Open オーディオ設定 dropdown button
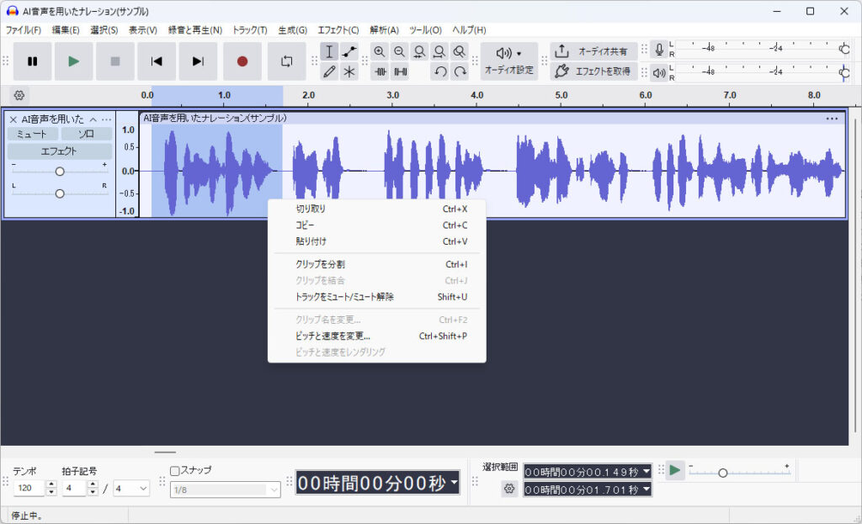 509,61
